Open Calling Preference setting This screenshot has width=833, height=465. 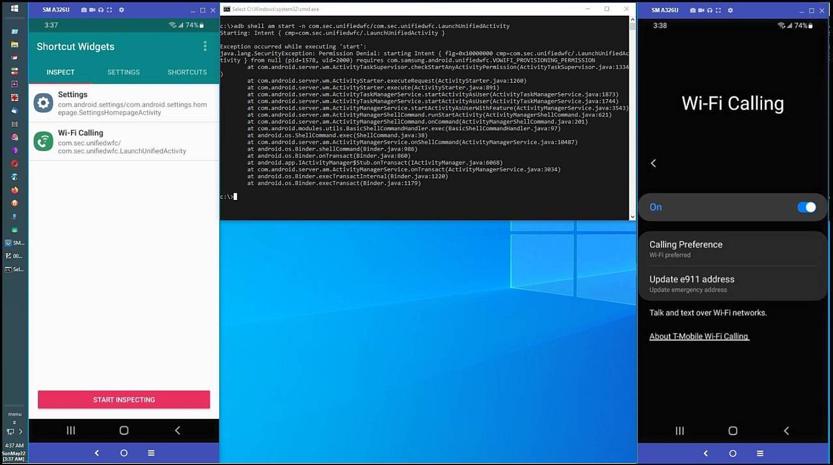point(733,249)
